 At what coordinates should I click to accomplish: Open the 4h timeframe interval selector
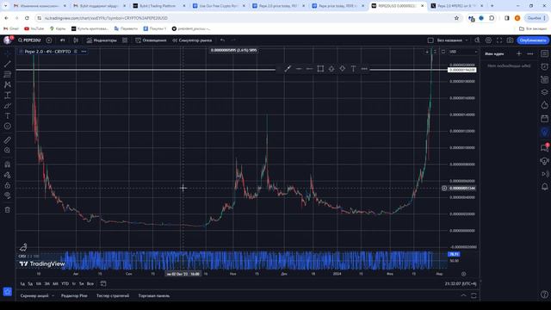(x=63, y=40)
